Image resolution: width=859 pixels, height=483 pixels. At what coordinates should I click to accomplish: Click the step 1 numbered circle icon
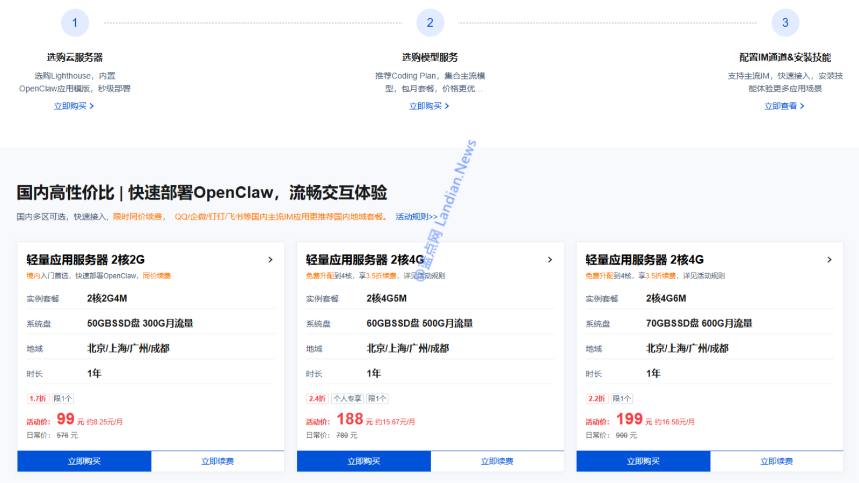pyautogui.click(x=75, y=22)
